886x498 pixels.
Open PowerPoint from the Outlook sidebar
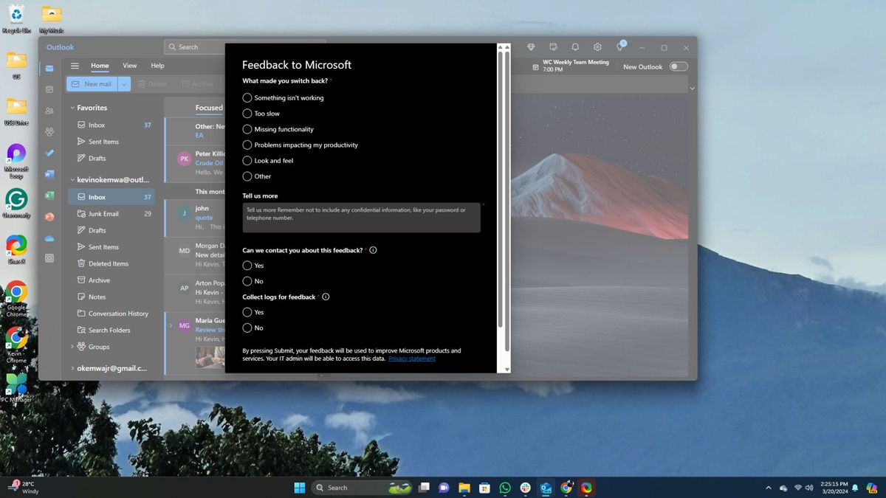pyautogui.click(x=49, y=216)
